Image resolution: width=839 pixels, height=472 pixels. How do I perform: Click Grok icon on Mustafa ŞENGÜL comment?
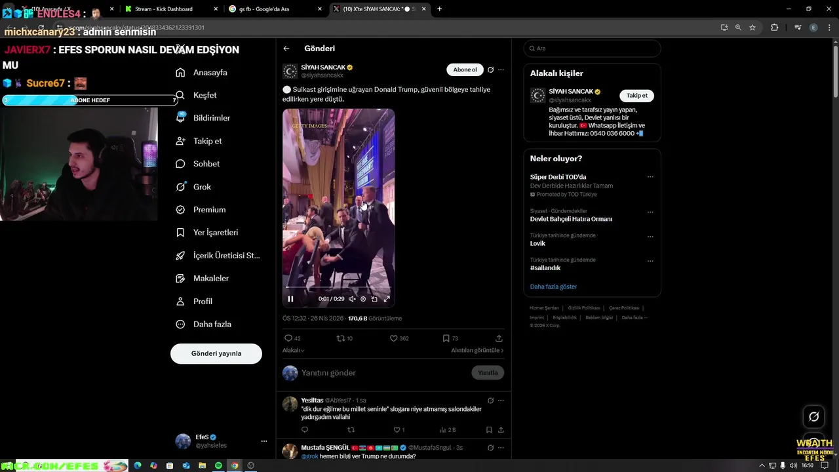(490, 448)
